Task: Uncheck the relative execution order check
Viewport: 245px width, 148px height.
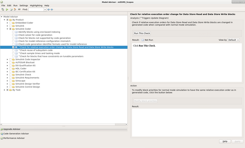Action: 13,47
